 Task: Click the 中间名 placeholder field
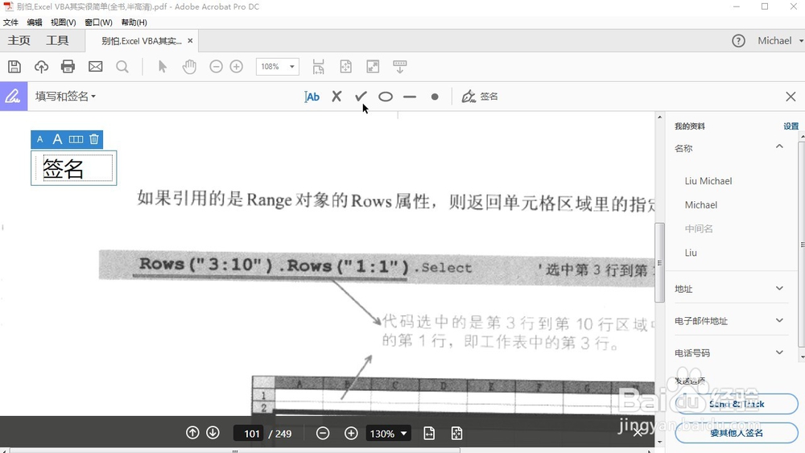coord(699,229)
